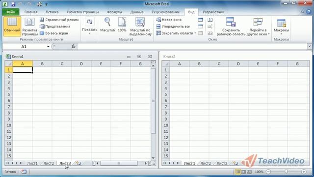Click the Split window icon
Screen dimensions: 314x177
click(x=200, y=20)
